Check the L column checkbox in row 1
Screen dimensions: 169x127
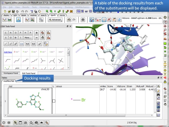pos(54,101)
